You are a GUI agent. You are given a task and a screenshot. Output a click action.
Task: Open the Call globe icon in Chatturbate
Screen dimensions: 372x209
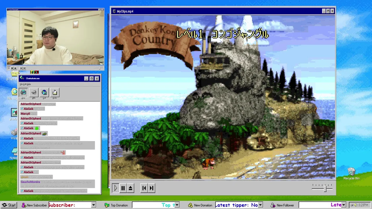[x=44, y=92]
